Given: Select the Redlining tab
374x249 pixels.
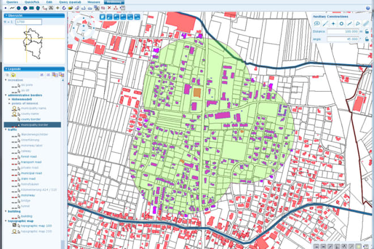Looking at the screenshot, I should click(114, 2).
